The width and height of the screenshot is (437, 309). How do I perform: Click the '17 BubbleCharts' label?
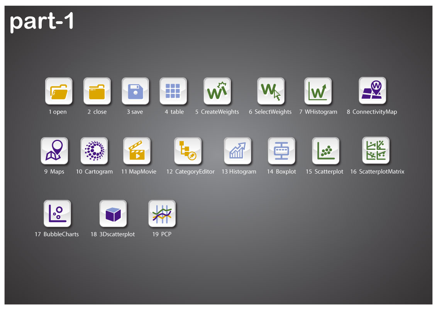click(57, 234)
